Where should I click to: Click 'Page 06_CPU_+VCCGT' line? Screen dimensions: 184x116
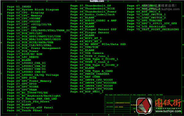(24, 21)
